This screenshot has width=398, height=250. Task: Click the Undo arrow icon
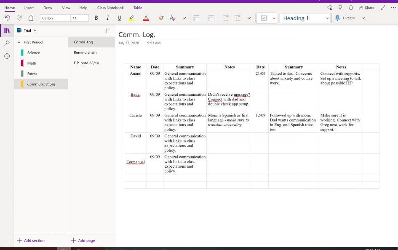click(8, 18)
